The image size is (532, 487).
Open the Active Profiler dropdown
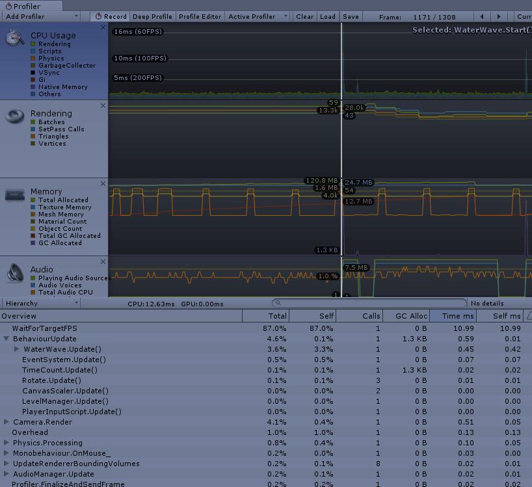point(258,17)
